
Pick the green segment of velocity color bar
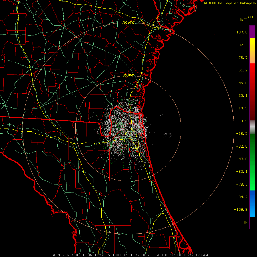[x=252, y=162]
